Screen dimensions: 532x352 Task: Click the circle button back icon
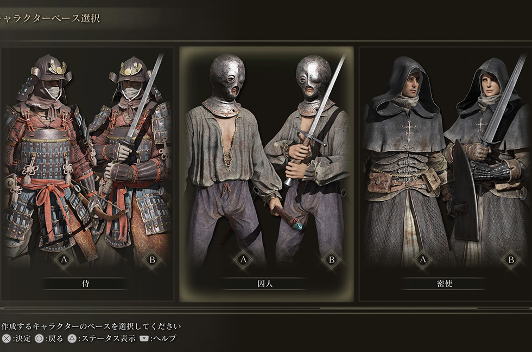39,338
